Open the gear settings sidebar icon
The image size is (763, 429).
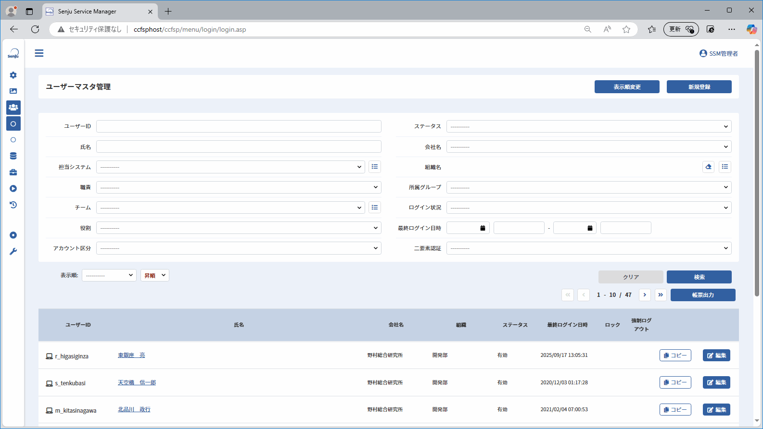pos(13,75)
